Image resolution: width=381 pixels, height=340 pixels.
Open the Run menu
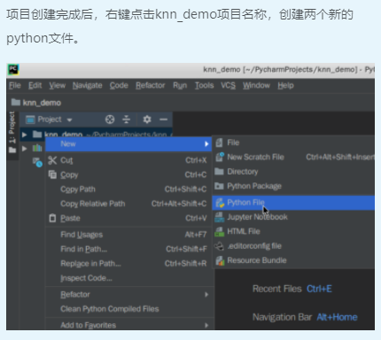pos(180,86)
